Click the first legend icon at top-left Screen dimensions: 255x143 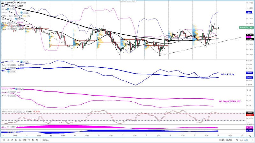click(x=3, y=3)
